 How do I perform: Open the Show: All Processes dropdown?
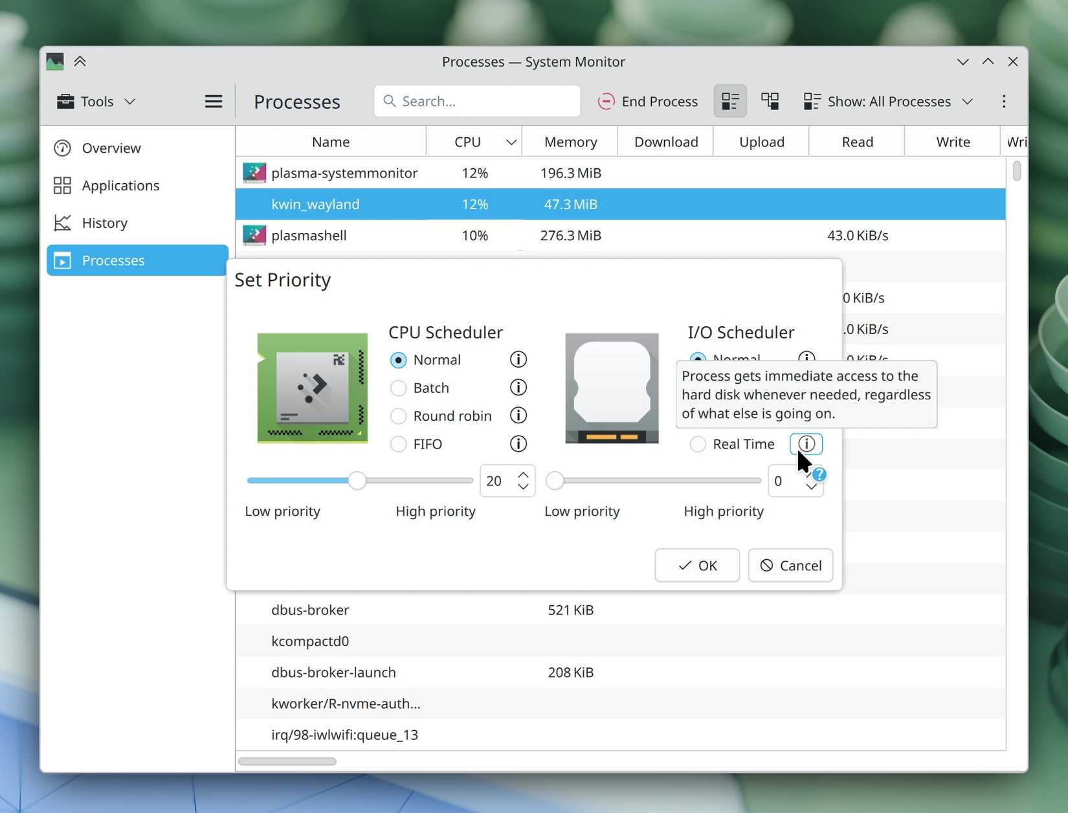click(x=888, y=101)
